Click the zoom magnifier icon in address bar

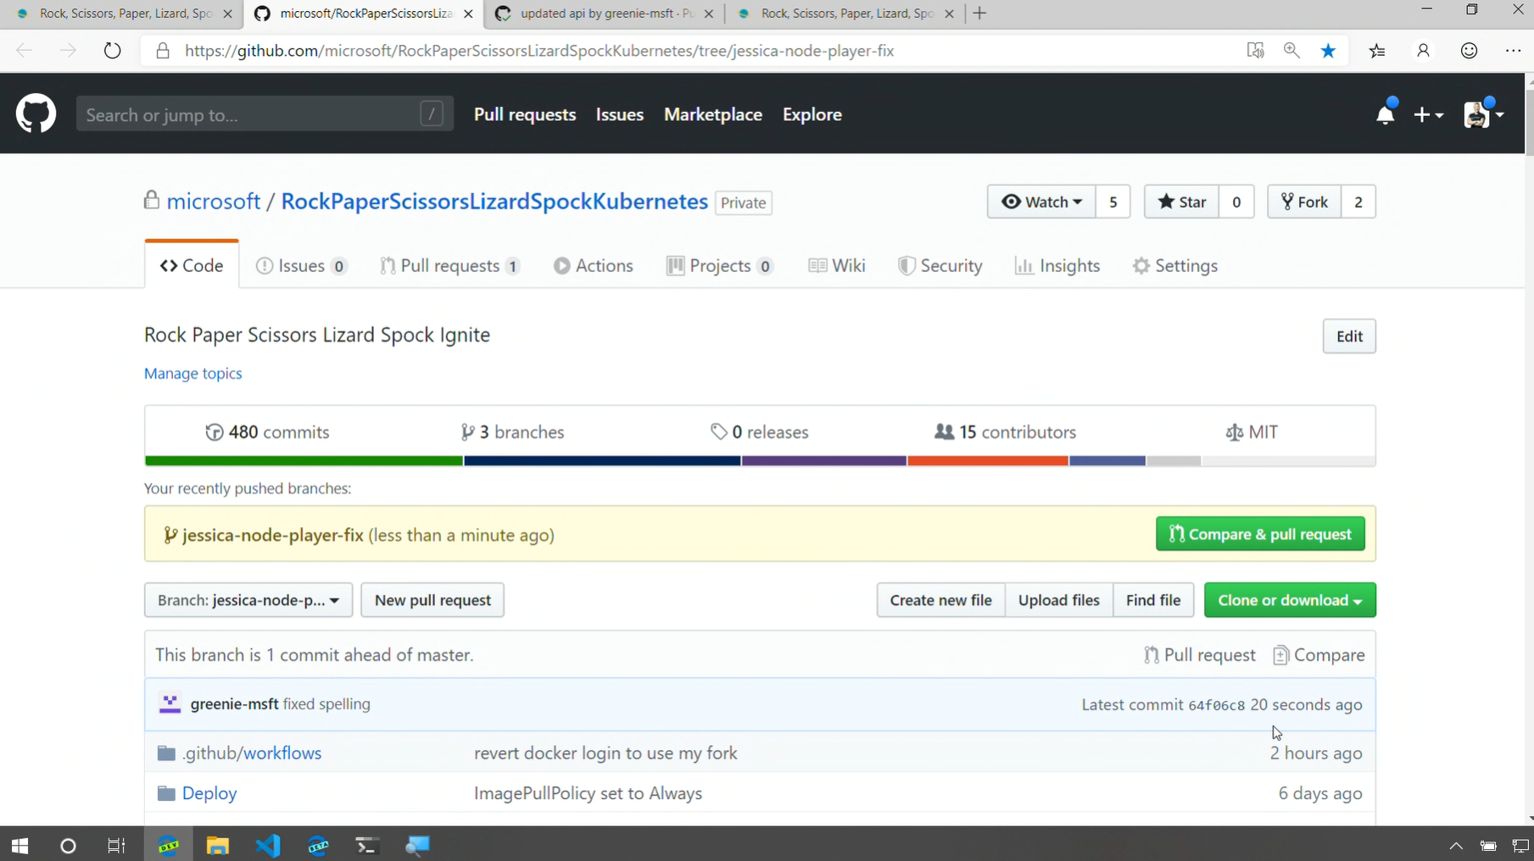tap(1291, 51)
